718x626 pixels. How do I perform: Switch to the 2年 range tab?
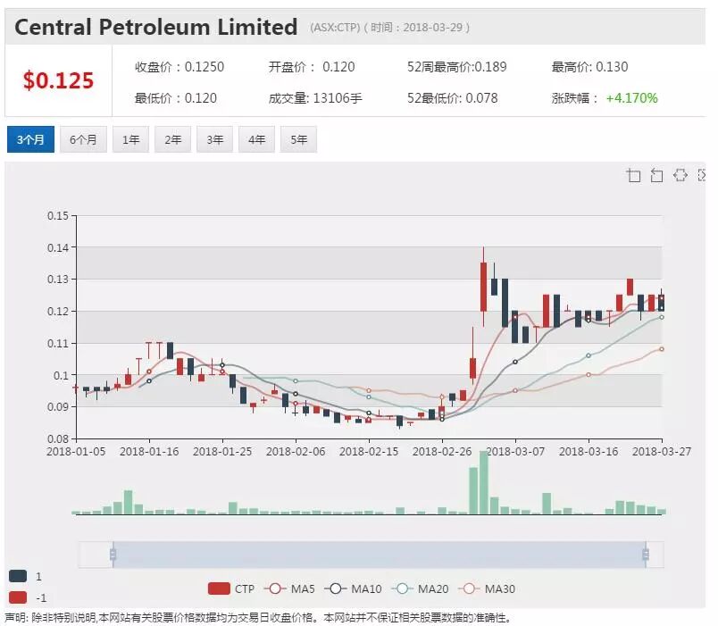[x=172, y=139]
